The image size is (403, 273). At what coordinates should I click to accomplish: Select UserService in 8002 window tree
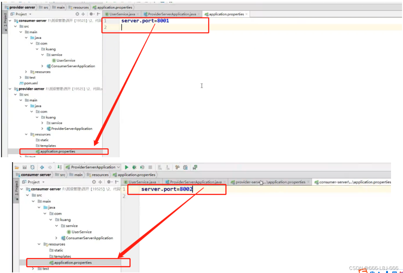point(79,232)
